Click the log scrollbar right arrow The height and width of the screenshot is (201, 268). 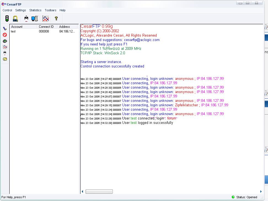pos(261,191)
